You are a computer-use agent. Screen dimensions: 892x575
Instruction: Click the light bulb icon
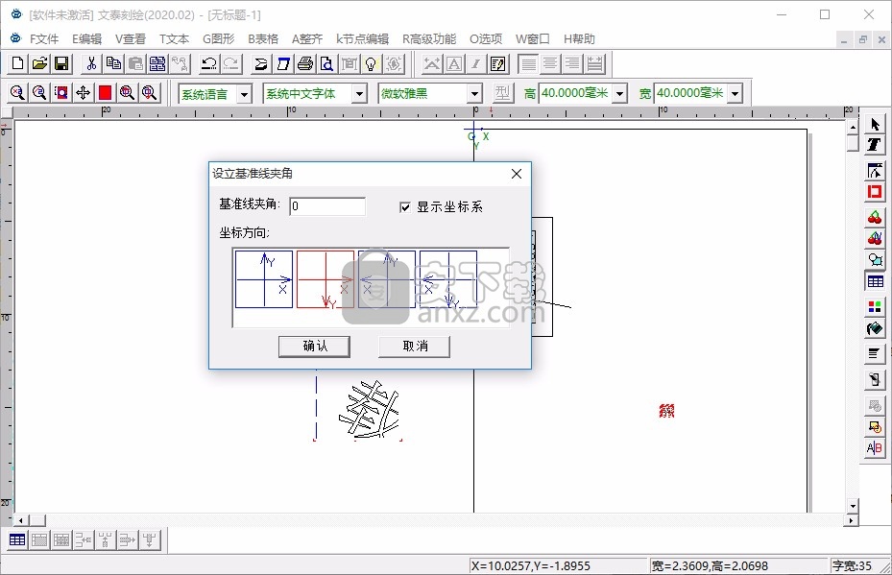coord(371,63)
